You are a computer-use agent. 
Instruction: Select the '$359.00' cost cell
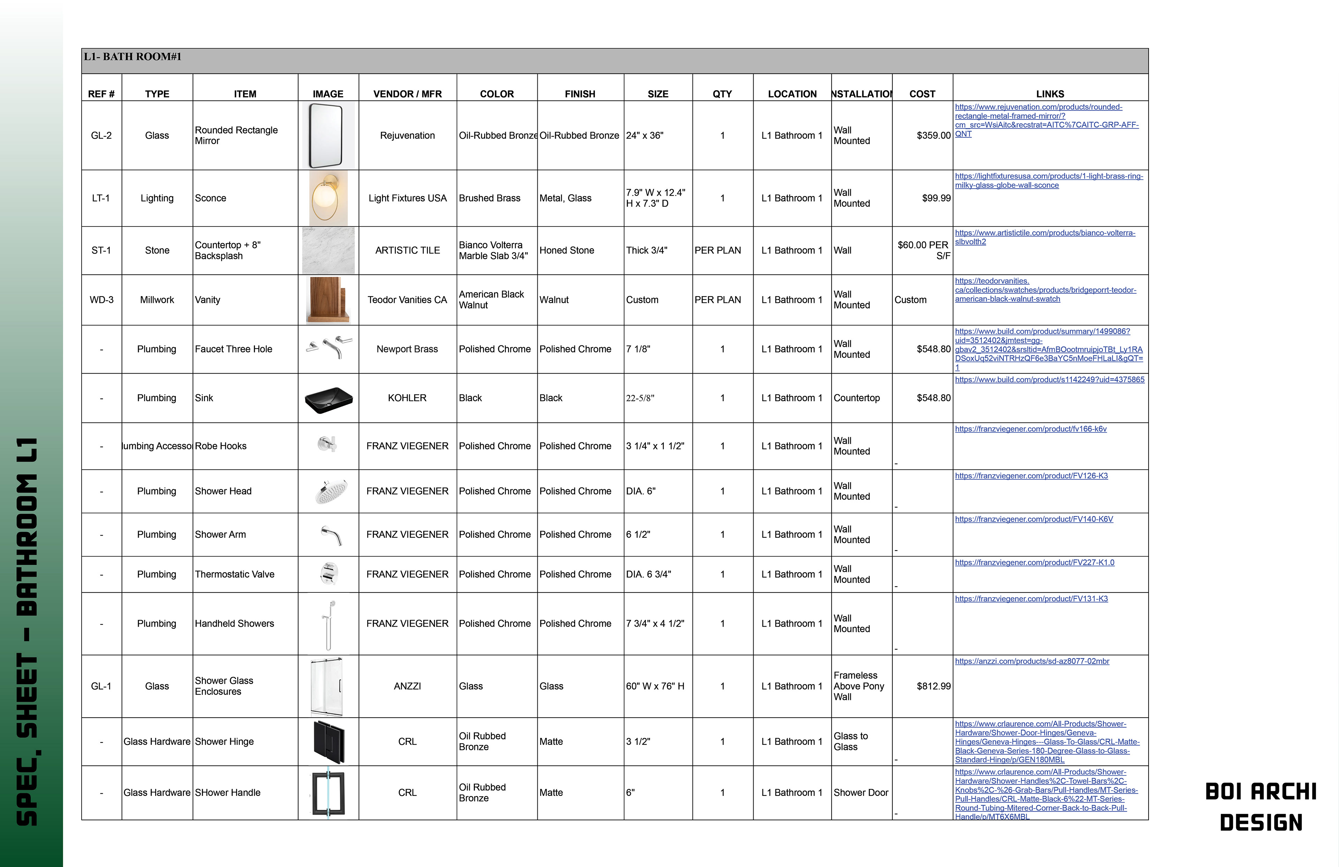(x=923, y=136)
